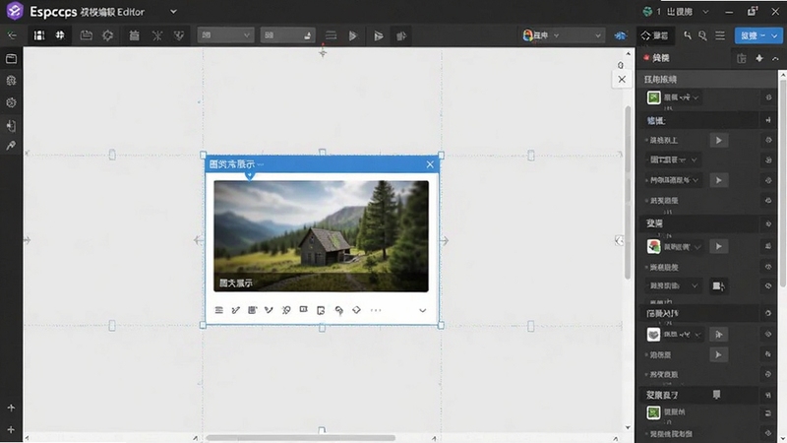Image resolution: width=787 pixels, height=443 pixels.
Task: Open the blue publish button's dropdown arrow
Action: tap(775, 35)
